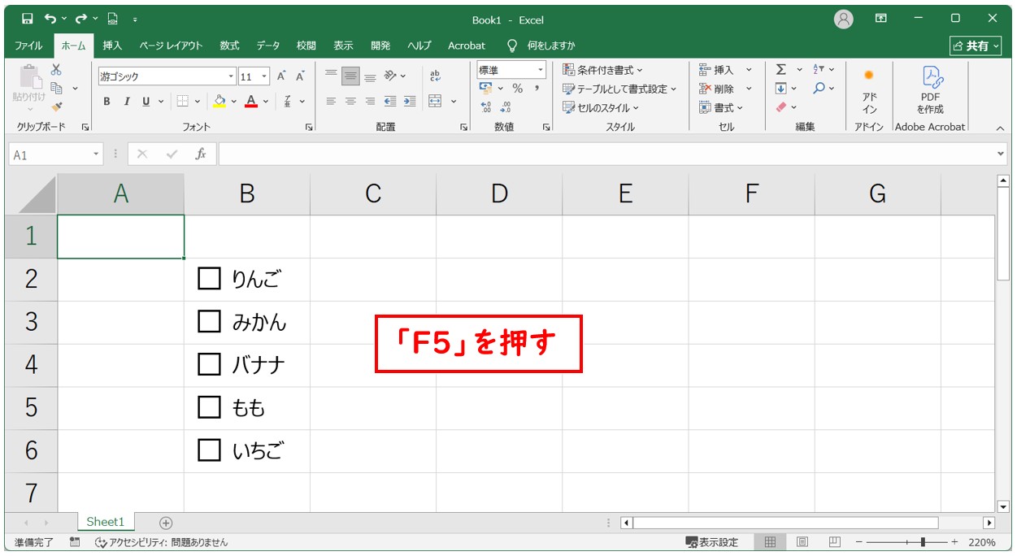Click the Borders icon
1017x556 pixels.
tap(183, 102)
